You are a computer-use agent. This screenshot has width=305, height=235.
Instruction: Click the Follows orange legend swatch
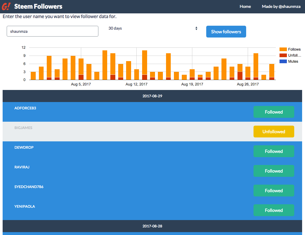click(283, 49)
